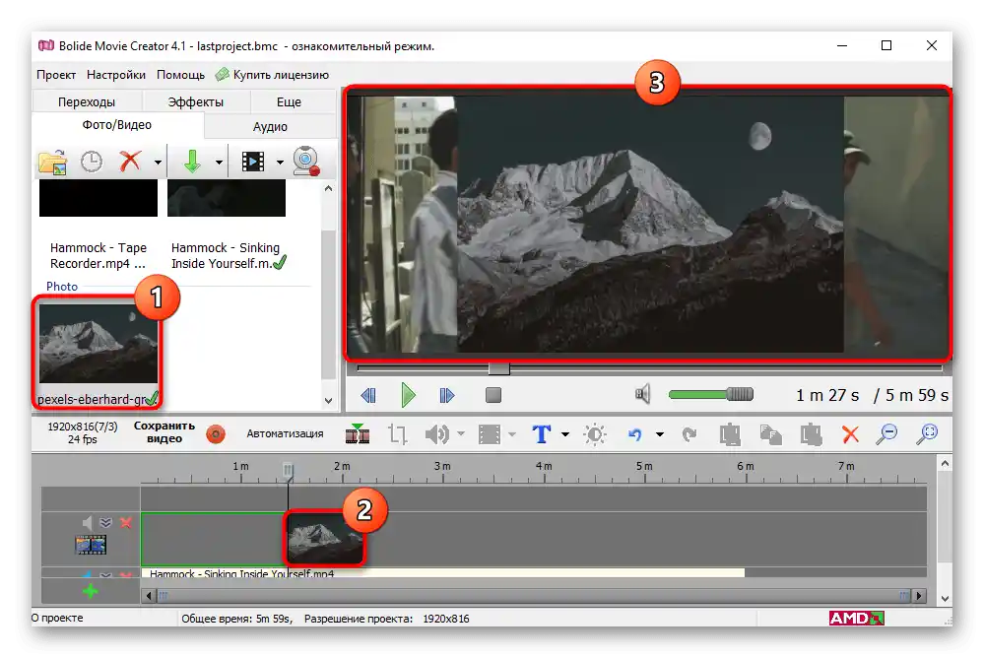The height and width of the screenshot is (658, 984).
Task: Select the Фото/Видео tab
Action: [x=117, y=125]
